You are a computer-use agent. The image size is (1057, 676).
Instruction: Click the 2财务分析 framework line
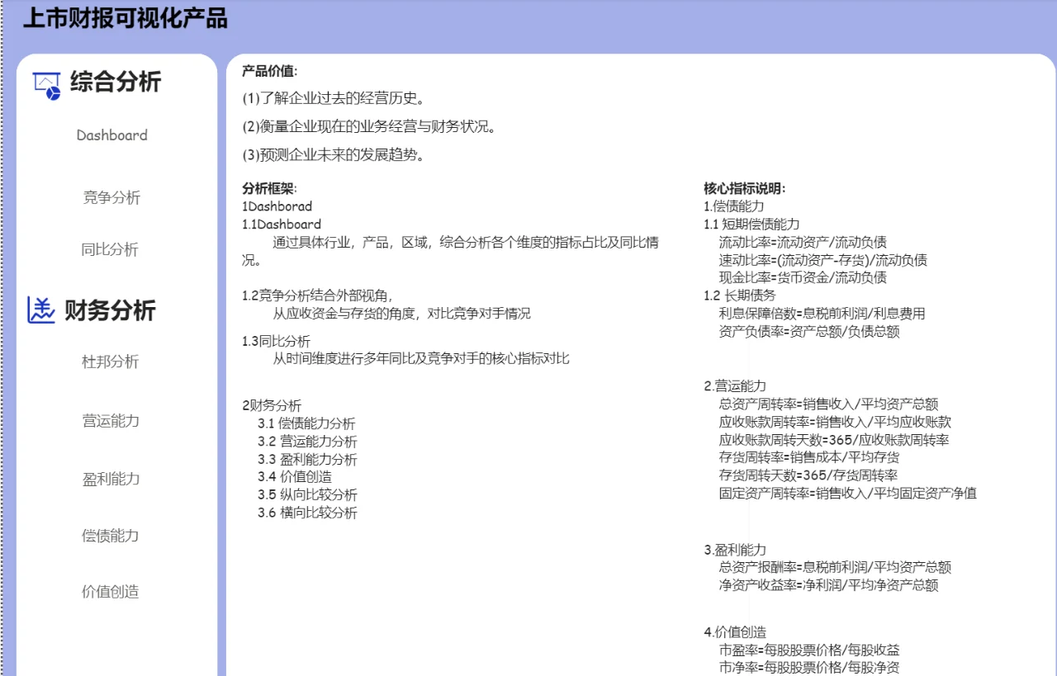tap(272, 405)
